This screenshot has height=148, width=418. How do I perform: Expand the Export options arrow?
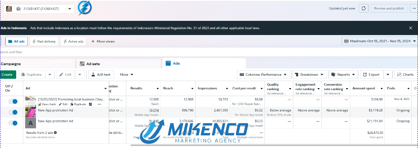tap(388, 74)
